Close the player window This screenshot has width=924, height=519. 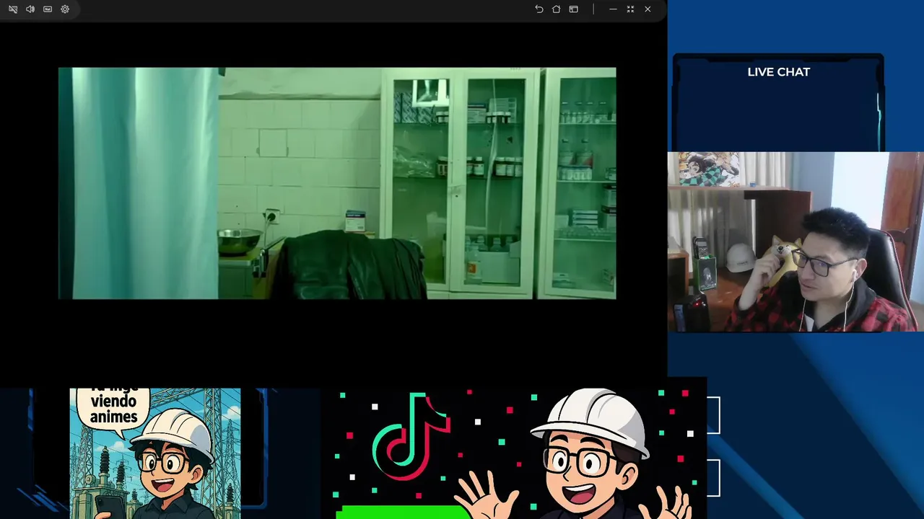pyautogui.click(x=648, y=9)
